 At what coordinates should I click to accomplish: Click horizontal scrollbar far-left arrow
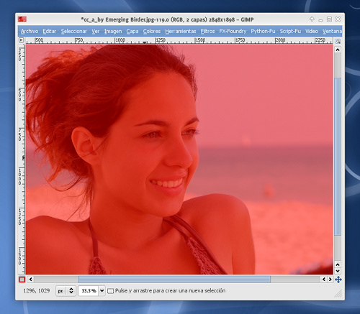(x=30, y=280)
